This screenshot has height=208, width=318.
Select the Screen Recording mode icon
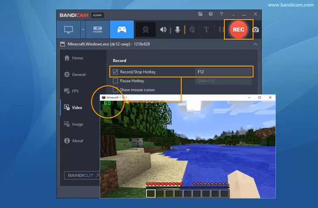coord(68,30)
